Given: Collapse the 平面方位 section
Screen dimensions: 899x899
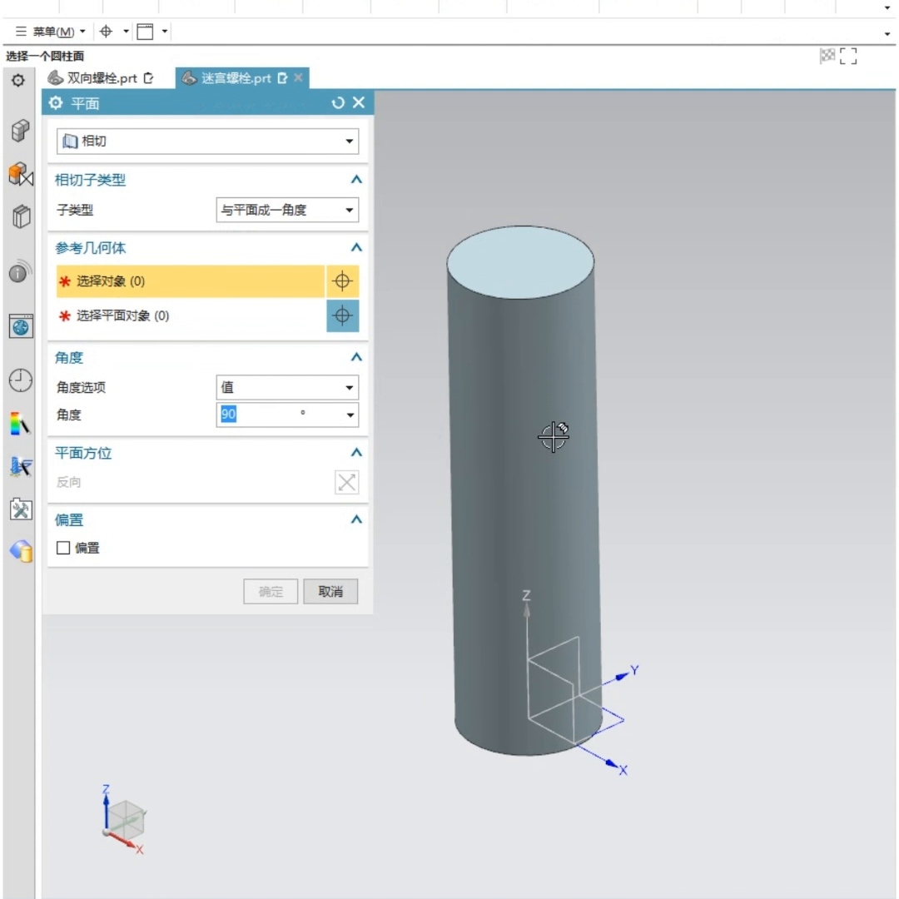Looking at the screenshot, I should click(x=356, y=453).
